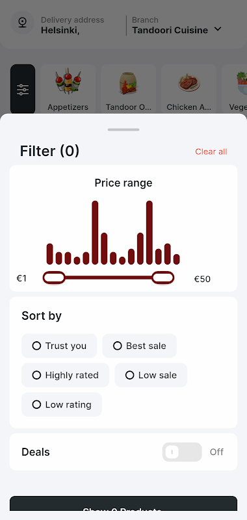Open the Appetizers category icon
The image size is (247, 520).
(68, 82)
